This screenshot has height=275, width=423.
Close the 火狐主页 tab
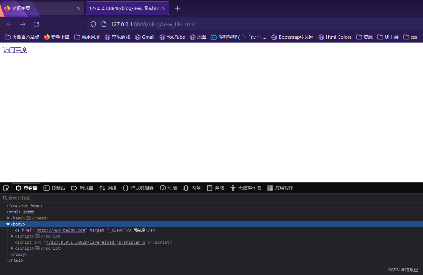click(78, 8)
